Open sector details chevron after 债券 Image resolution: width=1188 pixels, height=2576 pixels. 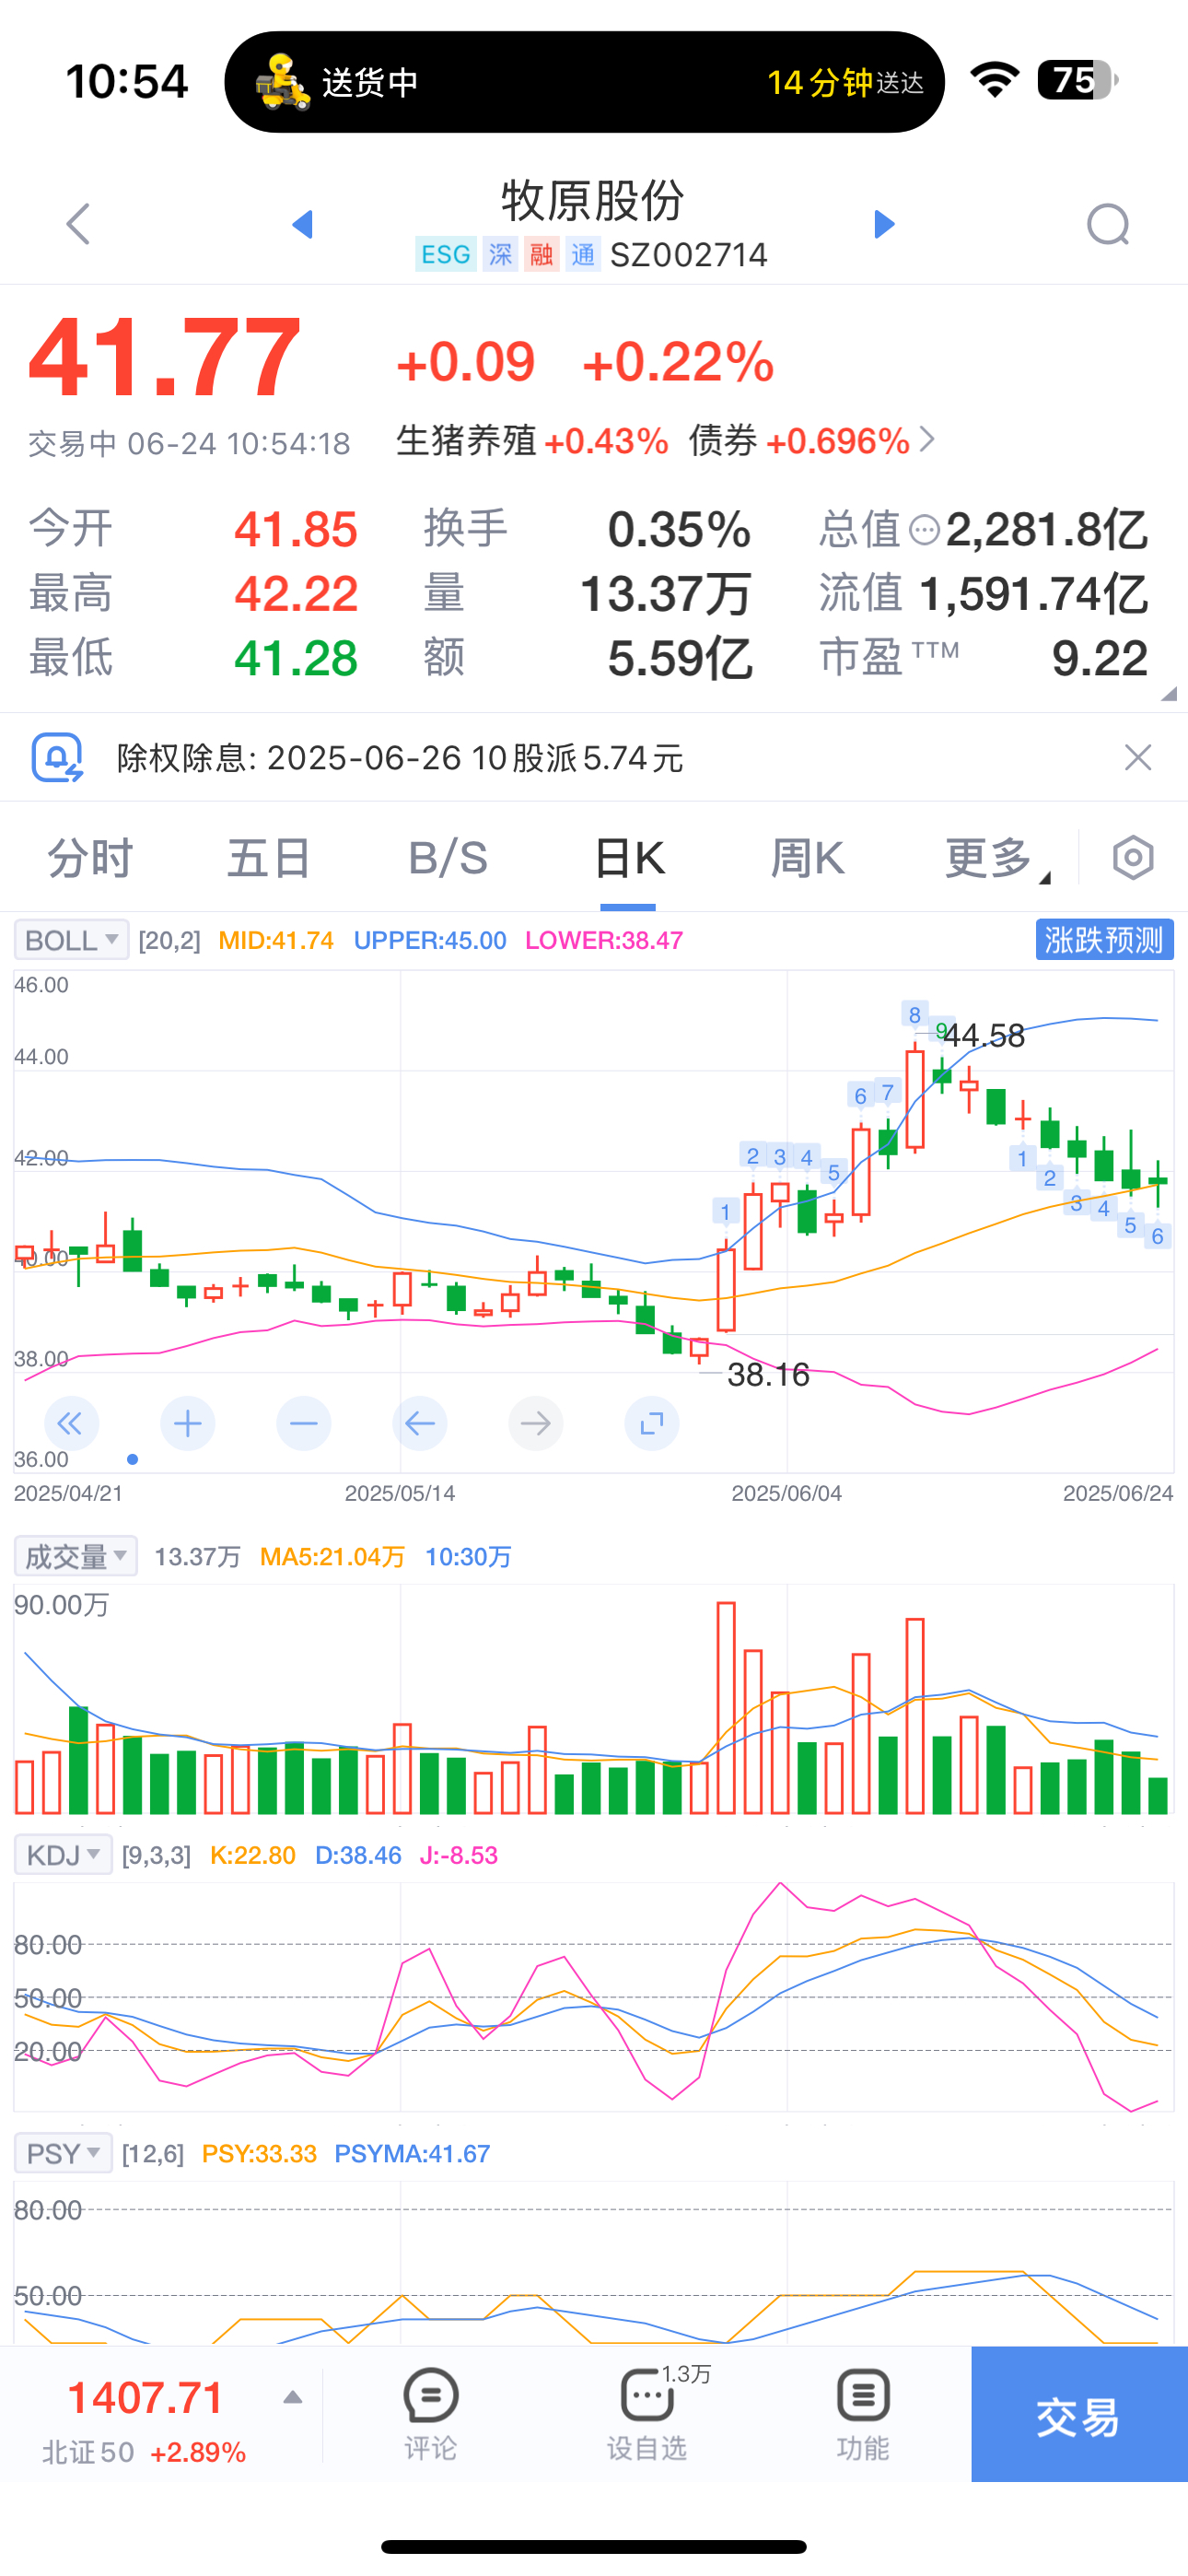[x=927, y=439]
